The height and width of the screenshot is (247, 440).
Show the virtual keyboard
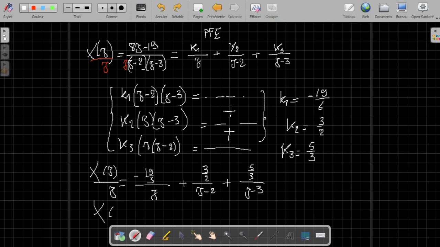click(x=320, y=236)
